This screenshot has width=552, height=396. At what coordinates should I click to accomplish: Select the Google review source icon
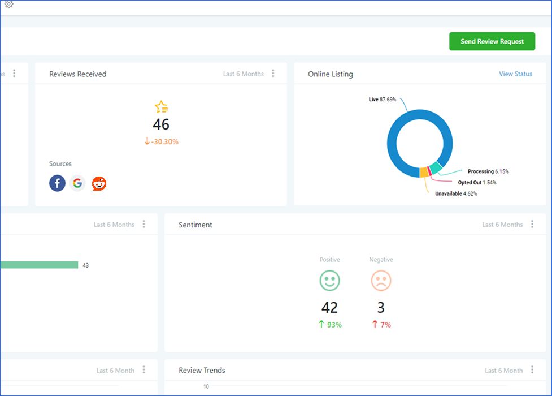coord(77,183)
